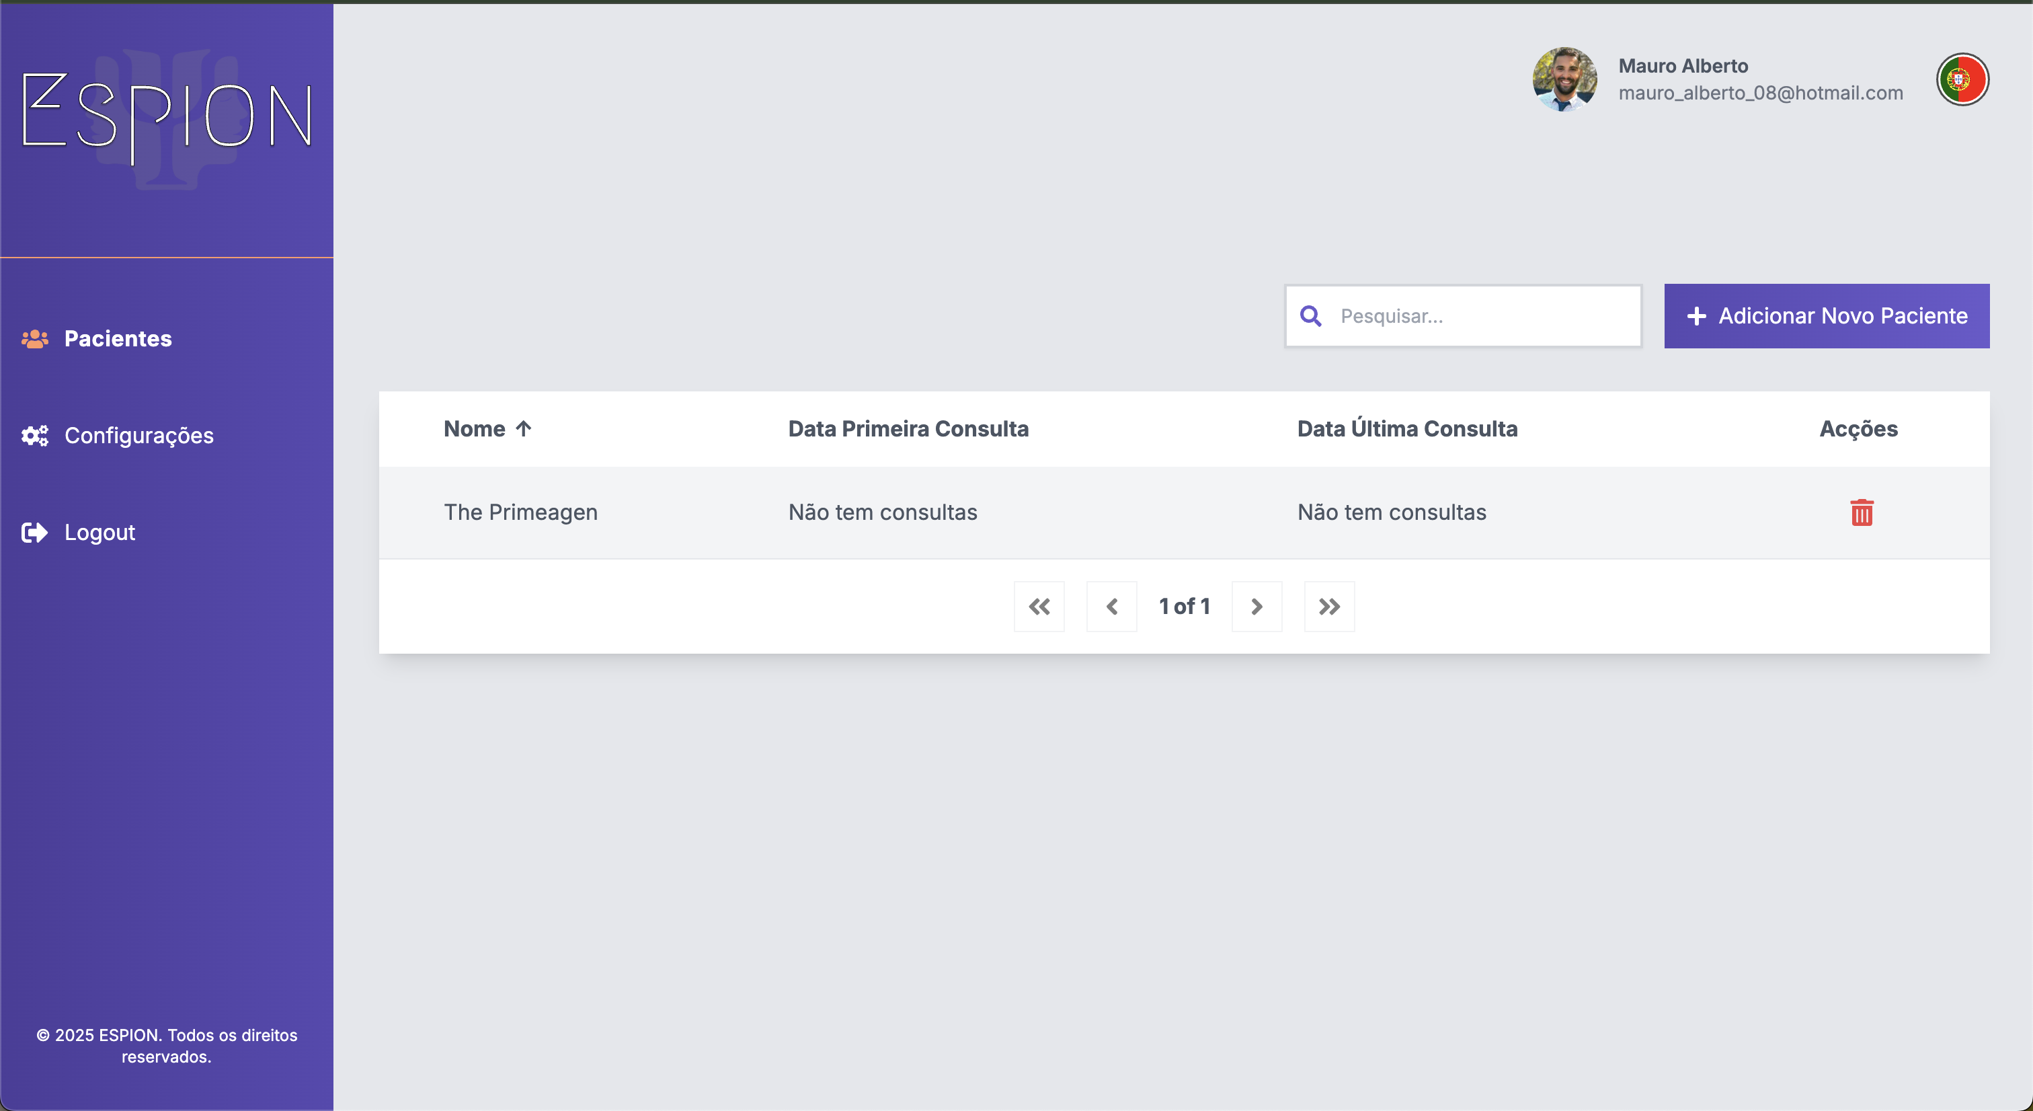Click the Portuguese flag language icon

(1962, 80)
